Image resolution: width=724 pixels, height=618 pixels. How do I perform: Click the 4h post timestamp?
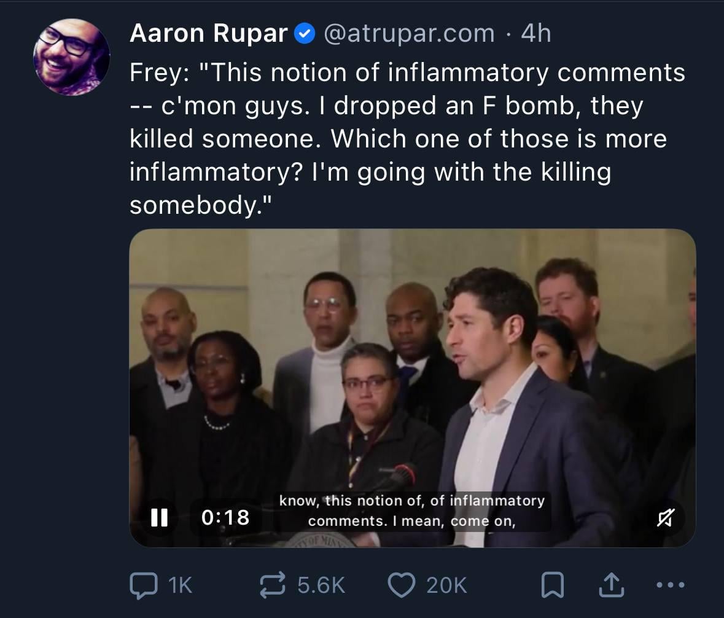point(535,34)
